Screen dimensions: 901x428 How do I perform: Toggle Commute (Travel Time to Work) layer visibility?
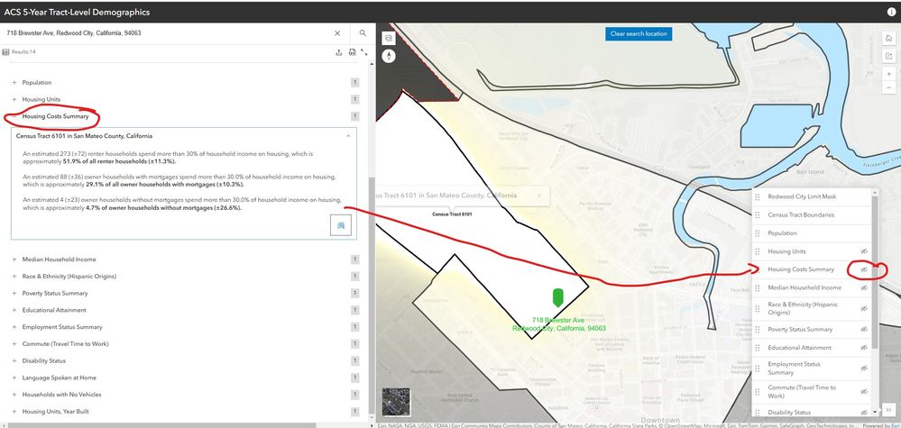[x=864, y=391]
